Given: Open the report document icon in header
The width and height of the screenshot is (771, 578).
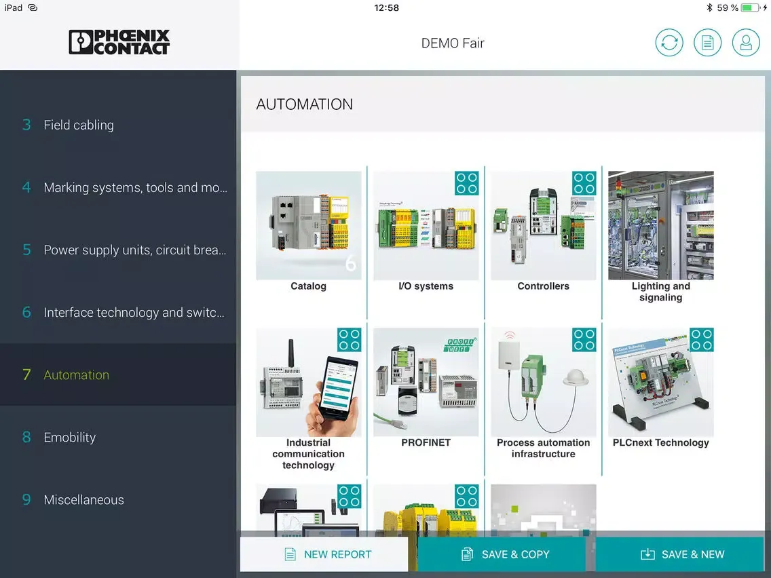Looking at the screenshot, I should pyautogui.click(x=707, y=43).
